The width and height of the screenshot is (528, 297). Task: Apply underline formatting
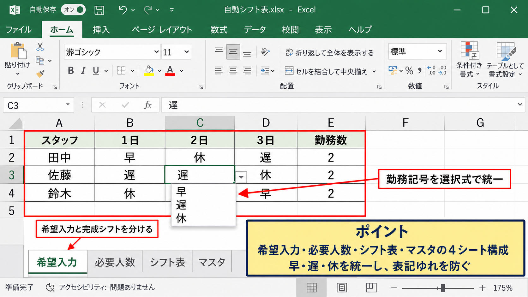pyautogui.click(x=96, y=71)
